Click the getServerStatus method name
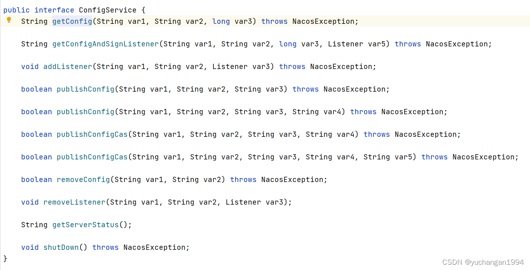Screen dimensions: 530x270 tap(86, 225)
